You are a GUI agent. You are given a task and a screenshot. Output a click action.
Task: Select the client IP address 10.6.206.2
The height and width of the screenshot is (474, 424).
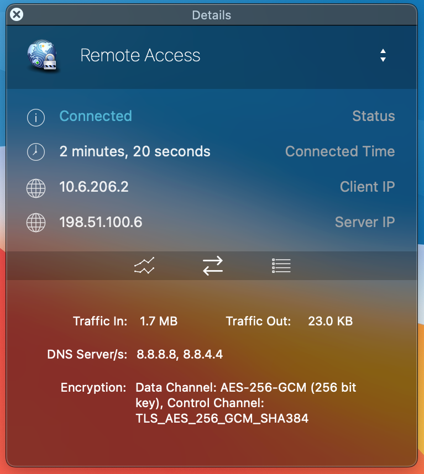pyautogui.click(x=94, y=187)
